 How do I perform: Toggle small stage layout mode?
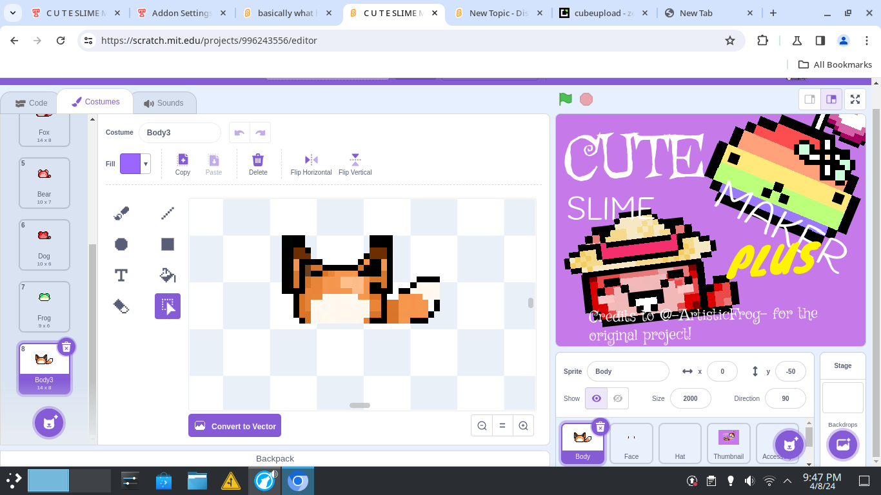tap(809, 99)
